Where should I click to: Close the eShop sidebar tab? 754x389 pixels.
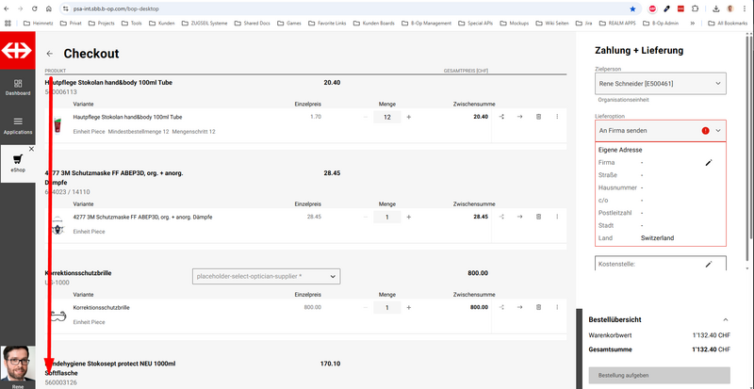pos(31,150)
